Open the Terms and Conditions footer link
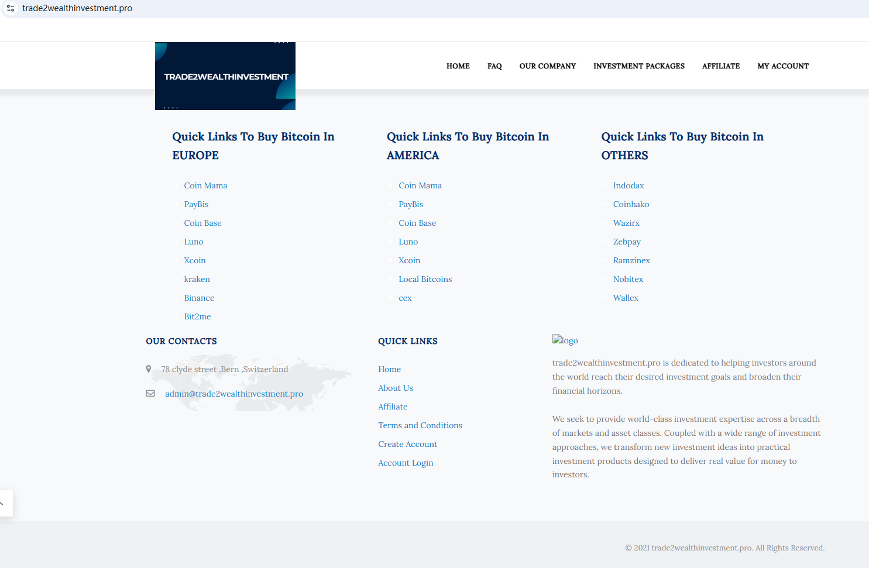Screen dimensions: 869x568 point(420,425)
